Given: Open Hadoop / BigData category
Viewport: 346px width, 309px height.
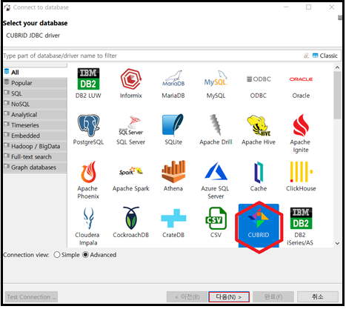Looking at the screenshot, I should 35,146.
